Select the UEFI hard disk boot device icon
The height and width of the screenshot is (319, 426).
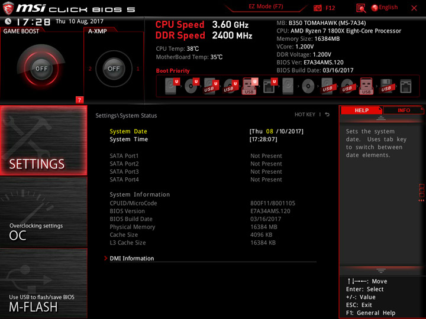tap(172, 86)
